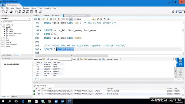Open the Database menu
Image resolution: width=185 pixels, height=104 pixels.
(26, 8)
